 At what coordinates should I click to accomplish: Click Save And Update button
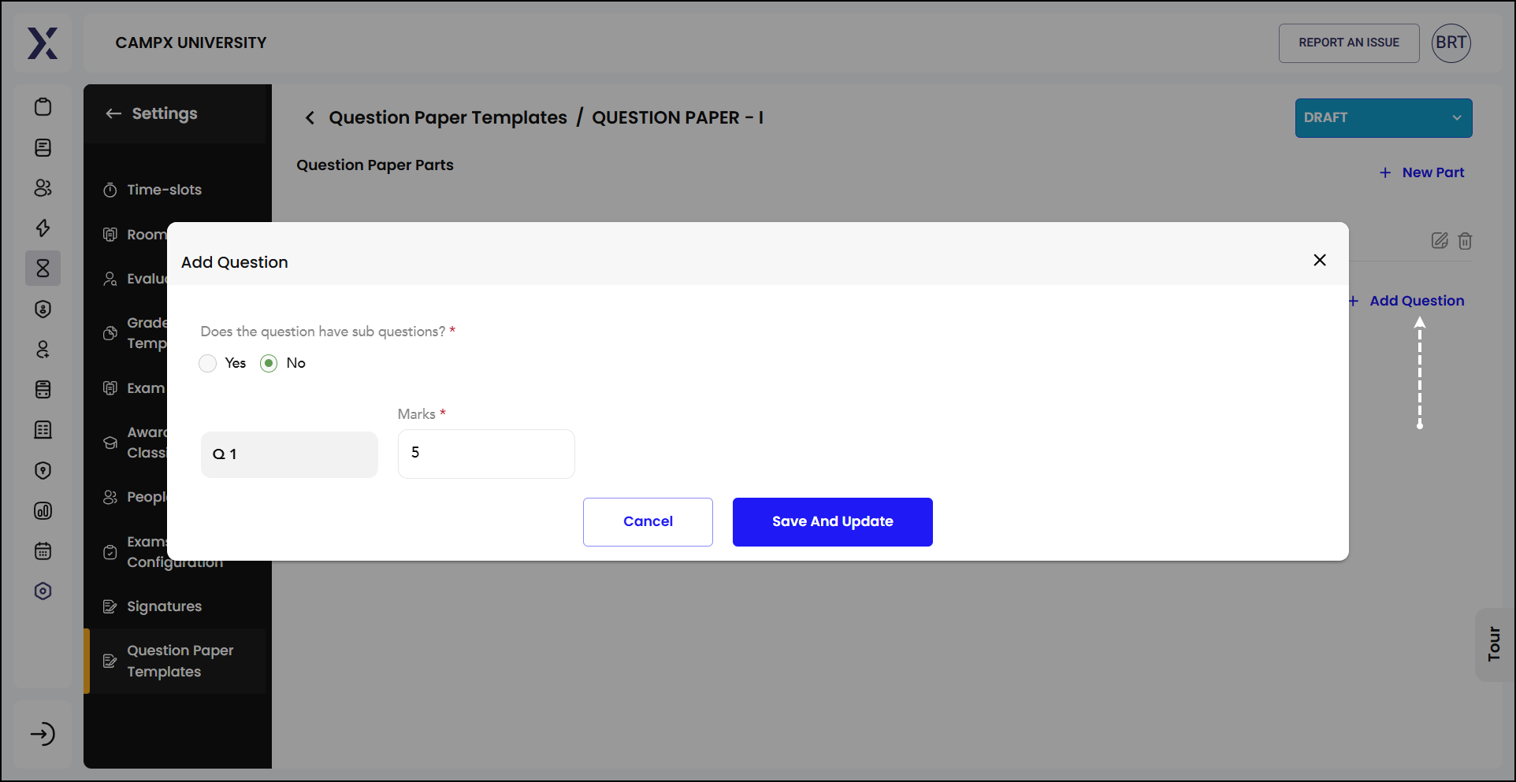[x=833, y=522]
